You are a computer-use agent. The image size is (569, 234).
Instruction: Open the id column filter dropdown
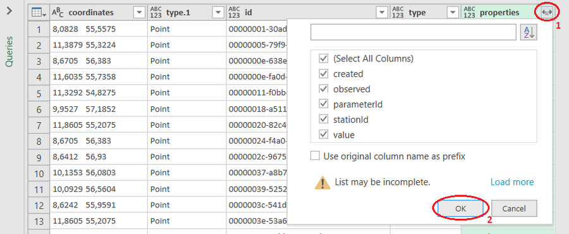(x=382, y=13)
